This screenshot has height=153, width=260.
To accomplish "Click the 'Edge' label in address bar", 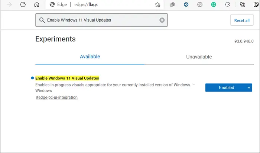I will click(62, 4).
